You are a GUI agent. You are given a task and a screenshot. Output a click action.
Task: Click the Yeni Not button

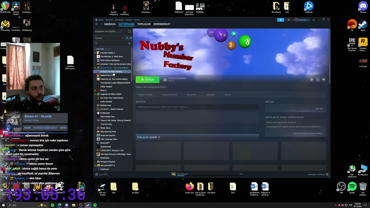point(319,109)
